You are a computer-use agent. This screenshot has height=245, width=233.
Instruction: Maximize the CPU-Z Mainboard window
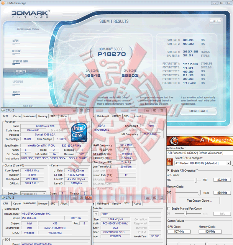[x=81, y=198]
